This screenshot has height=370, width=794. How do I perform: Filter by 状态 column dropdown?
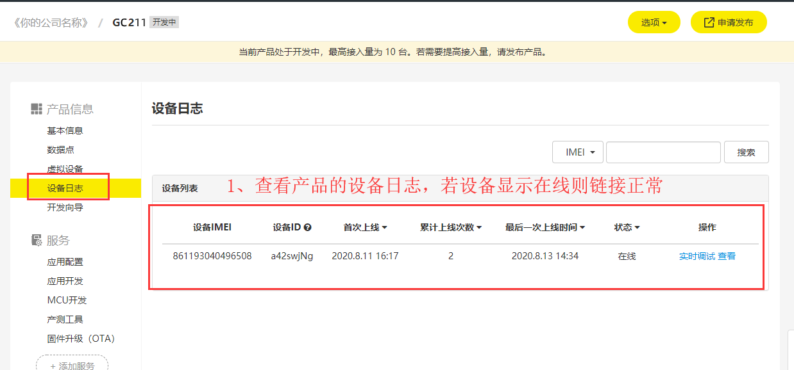tap(627, 227)
